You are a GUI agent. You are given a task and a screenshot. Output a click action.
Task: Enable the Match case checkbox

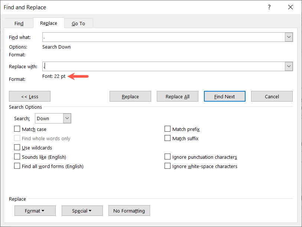coord(17,129)
